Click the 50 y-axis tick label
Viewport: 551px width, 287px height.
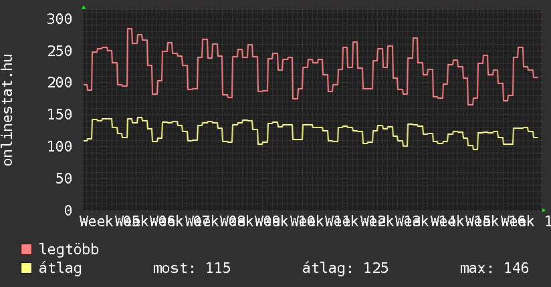pos(63,178)
